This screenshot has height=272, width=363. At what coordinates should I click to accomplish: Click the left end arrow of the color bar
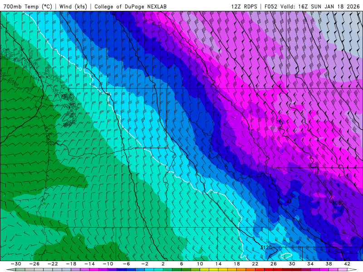pyautogui.click(x=11, y=270)
